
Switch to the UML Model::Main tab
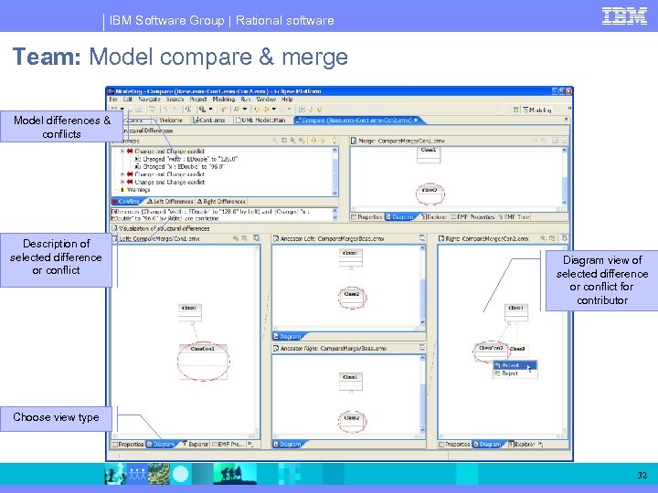[x=260, y=121]
